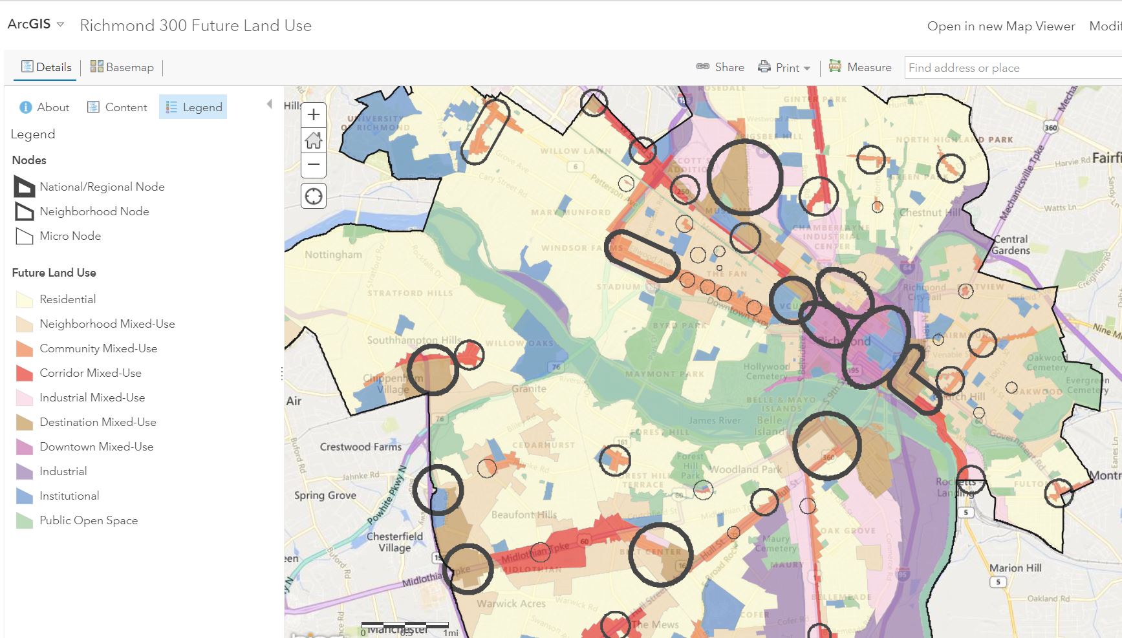Click the Community Mixed-Use swatch
1122x638 pixels.
click(25, 348)
